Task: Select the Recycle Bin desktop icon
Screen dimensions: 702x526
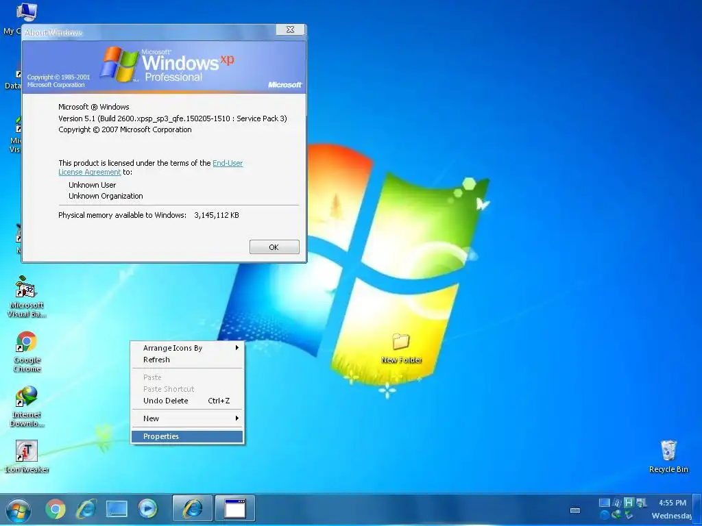Action: click(x=668, y=456)
